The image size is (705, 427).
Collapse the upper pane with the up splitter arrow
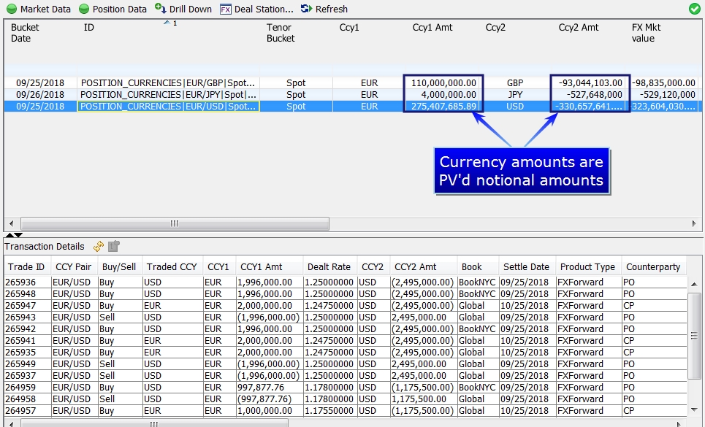(9, 235)
